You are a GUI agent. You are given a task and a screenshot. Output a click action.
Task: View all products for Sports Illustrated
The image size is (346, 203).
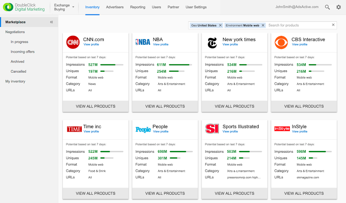coord(235,193)
